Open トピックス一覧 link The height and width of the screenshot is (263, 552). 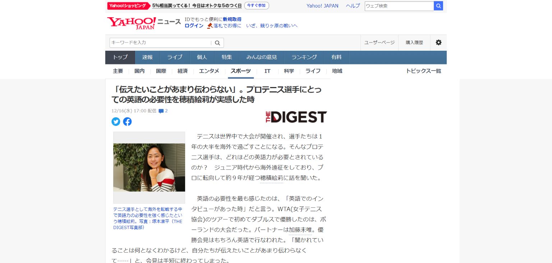pyautogui.click(x=423, y=71)
